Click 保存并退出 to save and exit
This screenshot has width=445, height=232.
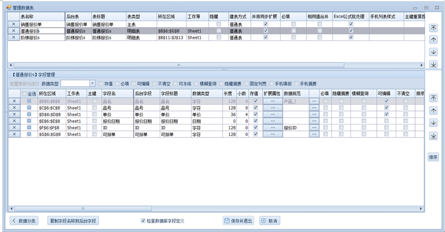point(239,221)
